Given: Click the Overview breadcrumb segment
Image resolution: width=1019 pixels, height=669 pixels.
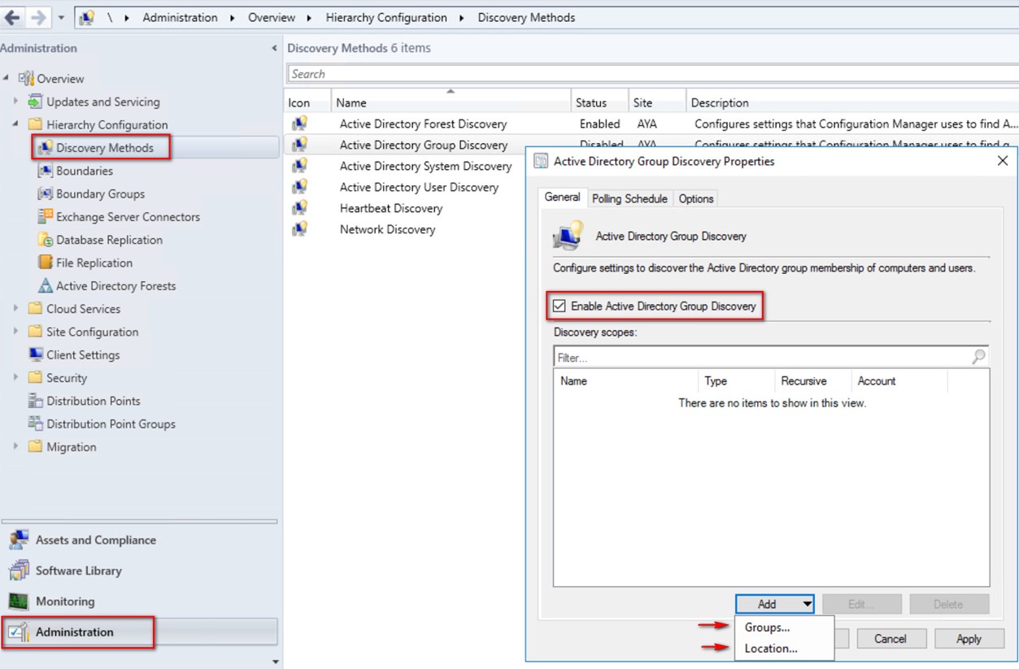Looking at the screenshot, I should pos(272,18).
